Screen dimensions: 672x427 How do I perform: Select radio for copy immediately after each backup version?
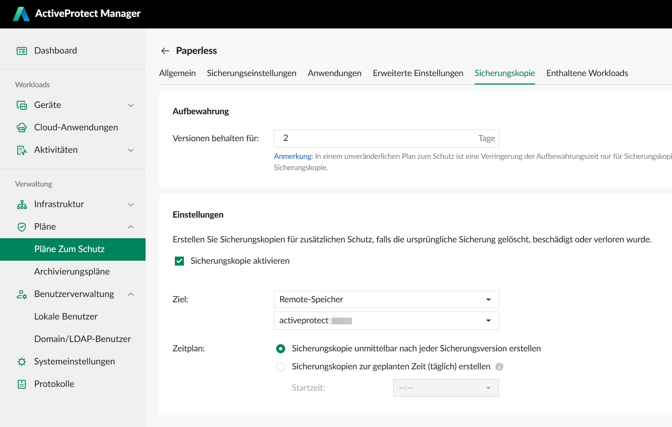point(280,349)
